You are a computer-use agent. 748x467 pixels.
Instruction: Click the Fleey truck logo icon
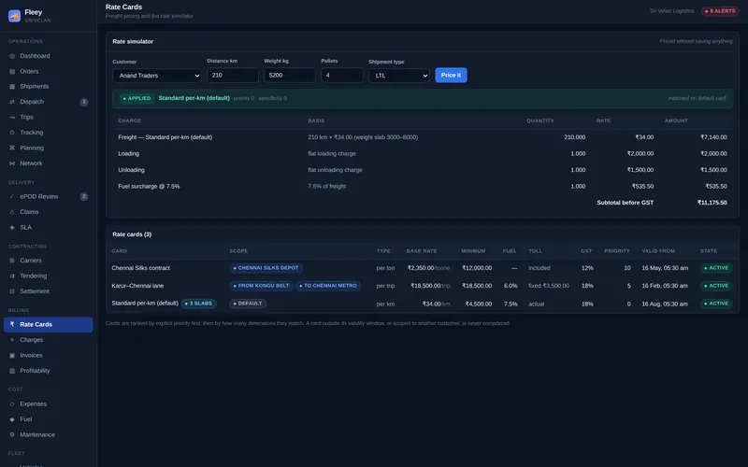pos(14,16)
